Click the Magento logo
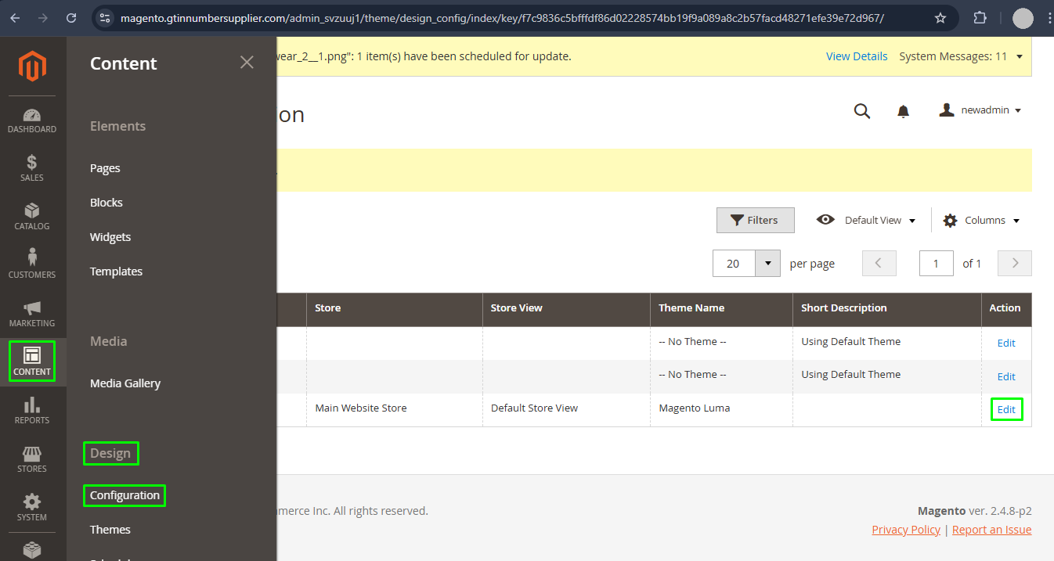This screenshot has width=1054, height=561. point(32,67)
